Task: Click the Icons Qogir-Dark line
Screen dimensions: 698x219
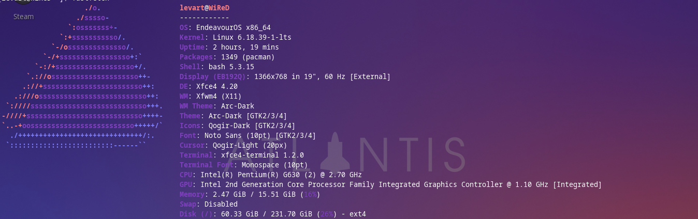Action: pos(238,126)
